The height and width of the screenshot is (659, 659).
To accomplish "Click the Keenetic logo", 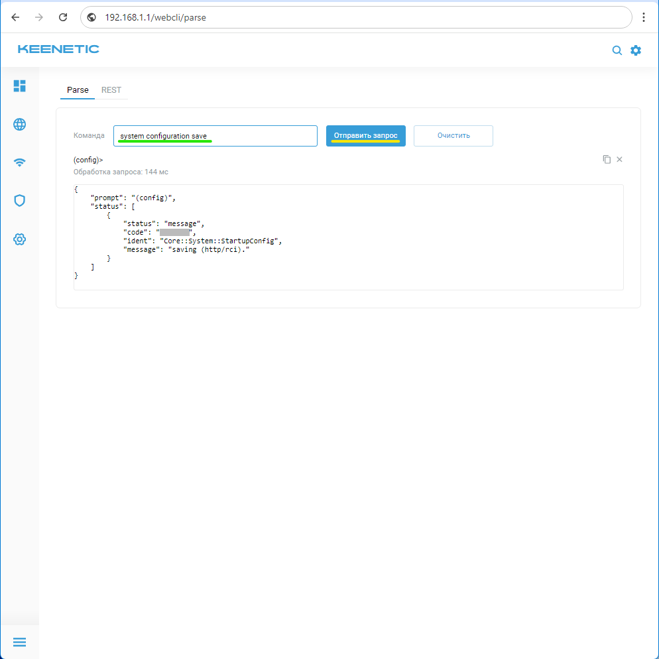I will pos(58,49).
